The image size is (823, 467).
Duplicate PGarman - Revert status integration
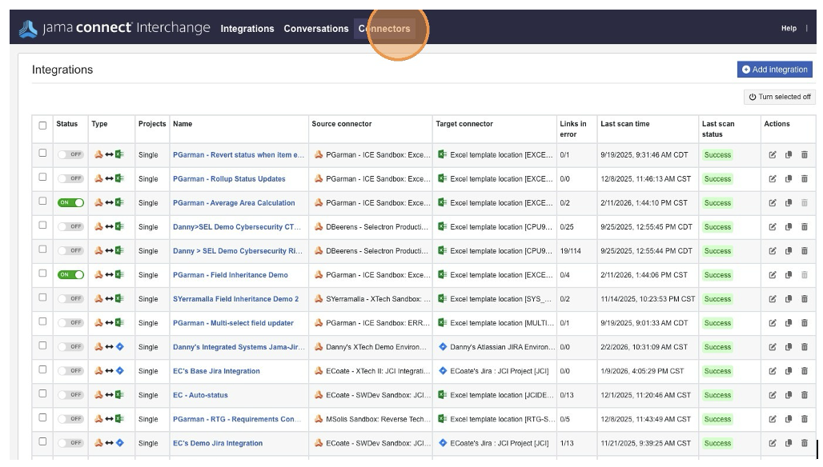pos(789,154)
